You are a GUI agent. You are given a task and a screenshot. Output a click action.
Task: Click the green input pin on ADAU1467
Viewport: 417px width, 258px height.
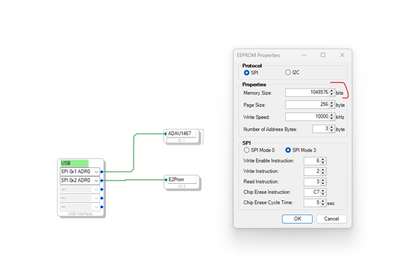tap(165, 134)
